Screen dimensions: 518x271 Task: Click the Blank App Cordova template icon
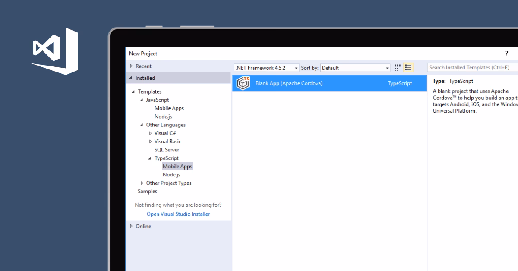click(x=243, y=83)
